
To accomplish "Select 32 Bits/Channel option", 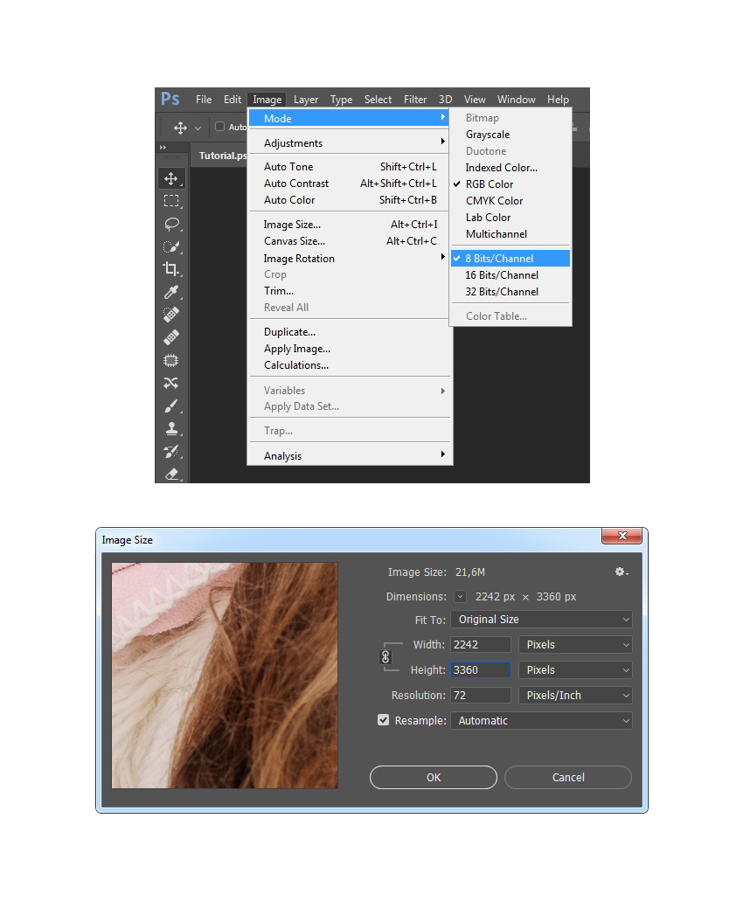I will point(510,292).
